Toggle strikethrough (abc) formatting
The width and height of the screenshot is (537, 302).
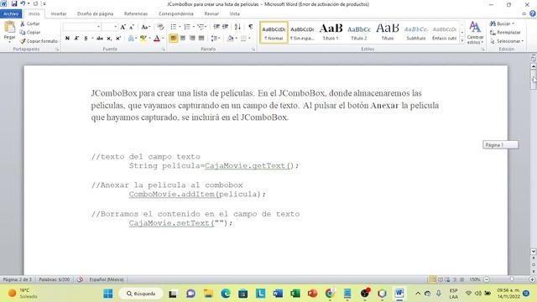tap(100, 39)
